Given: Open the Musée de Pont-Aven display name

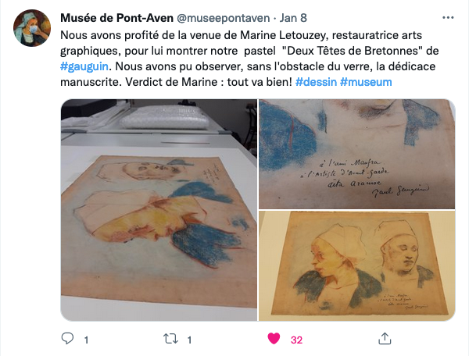Looking at the screenshot, I should (116, 18).
